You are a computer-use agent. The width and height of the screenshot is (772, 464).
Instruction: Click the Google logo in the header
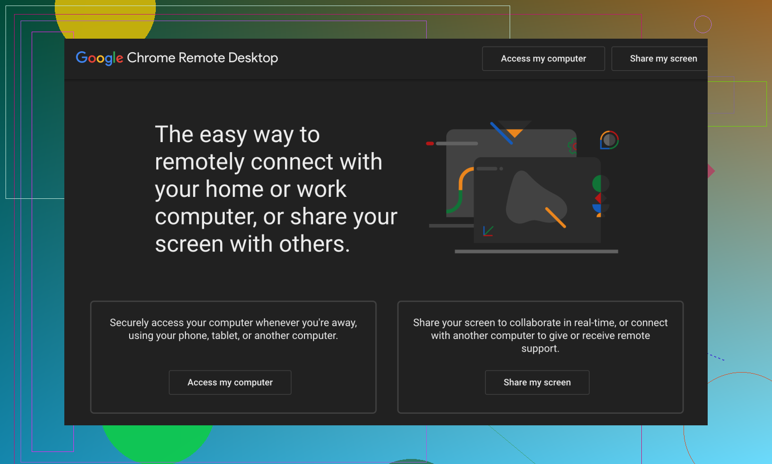(x=99, y=58)
